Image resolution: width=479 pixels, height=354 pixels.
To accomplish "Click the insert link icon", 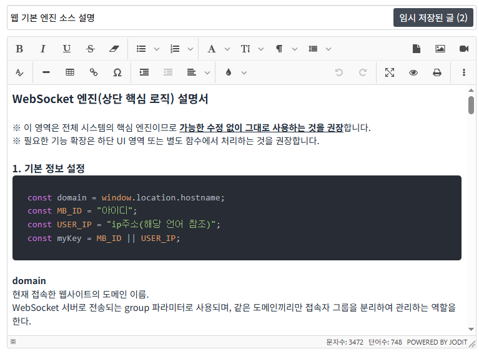I will pos(94,72).
